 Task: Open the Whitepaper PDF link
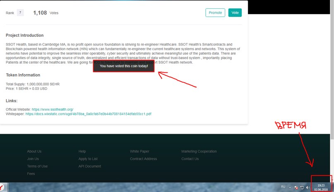coord(88,114)
